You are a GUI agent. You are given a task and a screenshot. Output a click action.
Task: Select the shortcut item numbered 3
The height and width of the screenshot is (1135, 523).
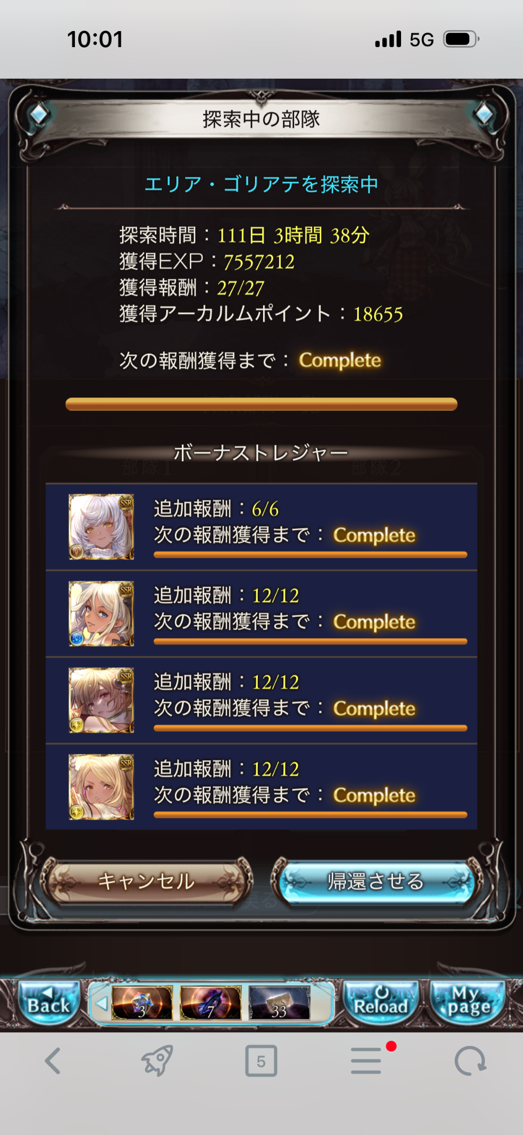pyautogui.click(x=142, y=1002)
